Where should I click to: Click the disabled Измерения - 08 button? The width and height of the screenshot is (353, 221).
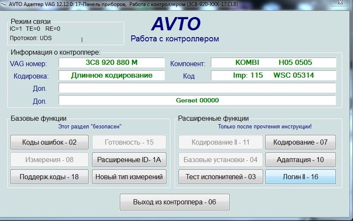[x=49, y=160]
